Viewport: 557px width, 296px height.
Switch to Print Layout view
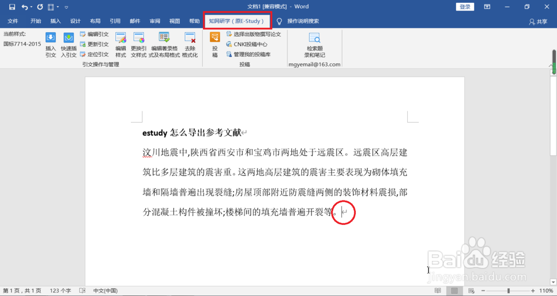coord(455,290)
